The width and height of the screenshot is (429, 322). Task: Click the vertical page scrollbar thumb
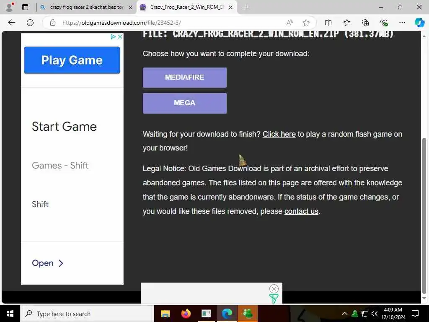click(x=424, y=216)
